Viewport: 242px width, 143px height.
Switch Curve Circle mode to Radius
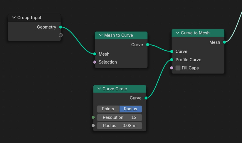[131, 109]
